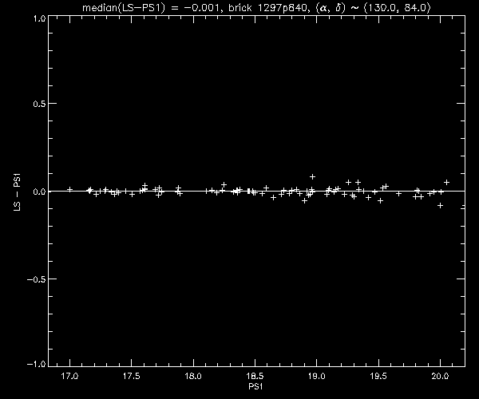Click y-axis tick label 1.0
The height and width of the screenshot is (399, 479).
tap(40, 18)
